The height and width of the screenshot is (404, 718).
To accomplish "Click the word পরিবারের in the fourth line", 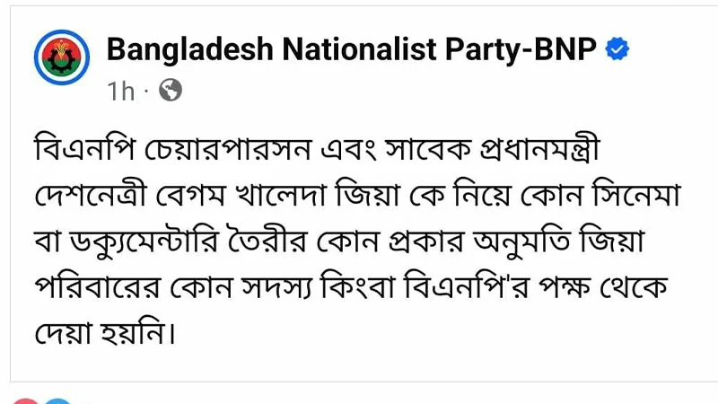I will tap(98, 287).
